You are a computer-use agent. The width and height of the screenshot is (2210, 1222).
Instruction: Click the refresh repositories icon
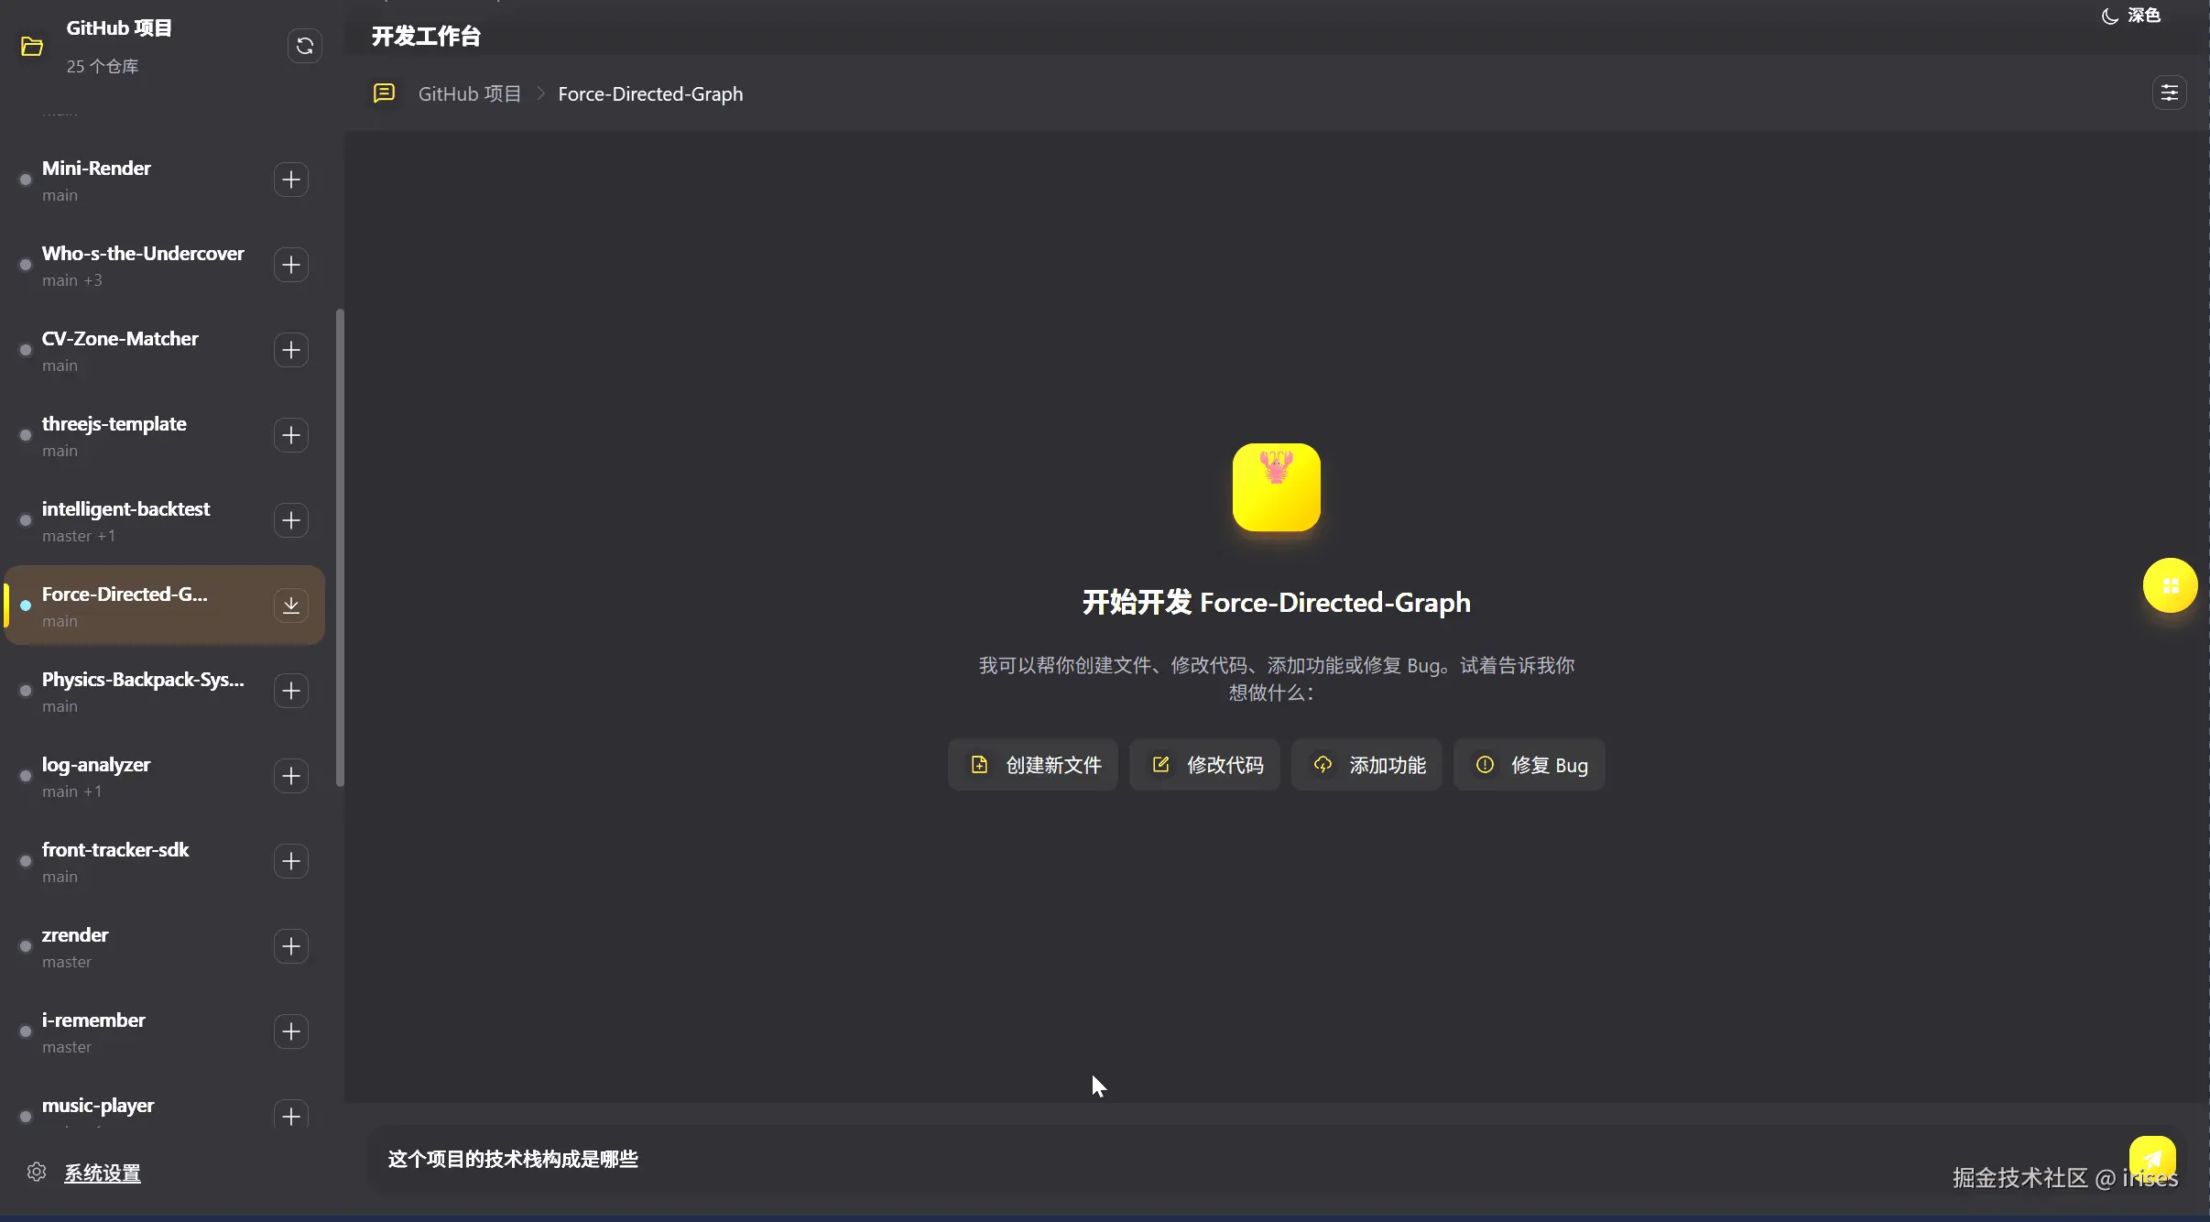pyautogui.click(x=305, y=47)
